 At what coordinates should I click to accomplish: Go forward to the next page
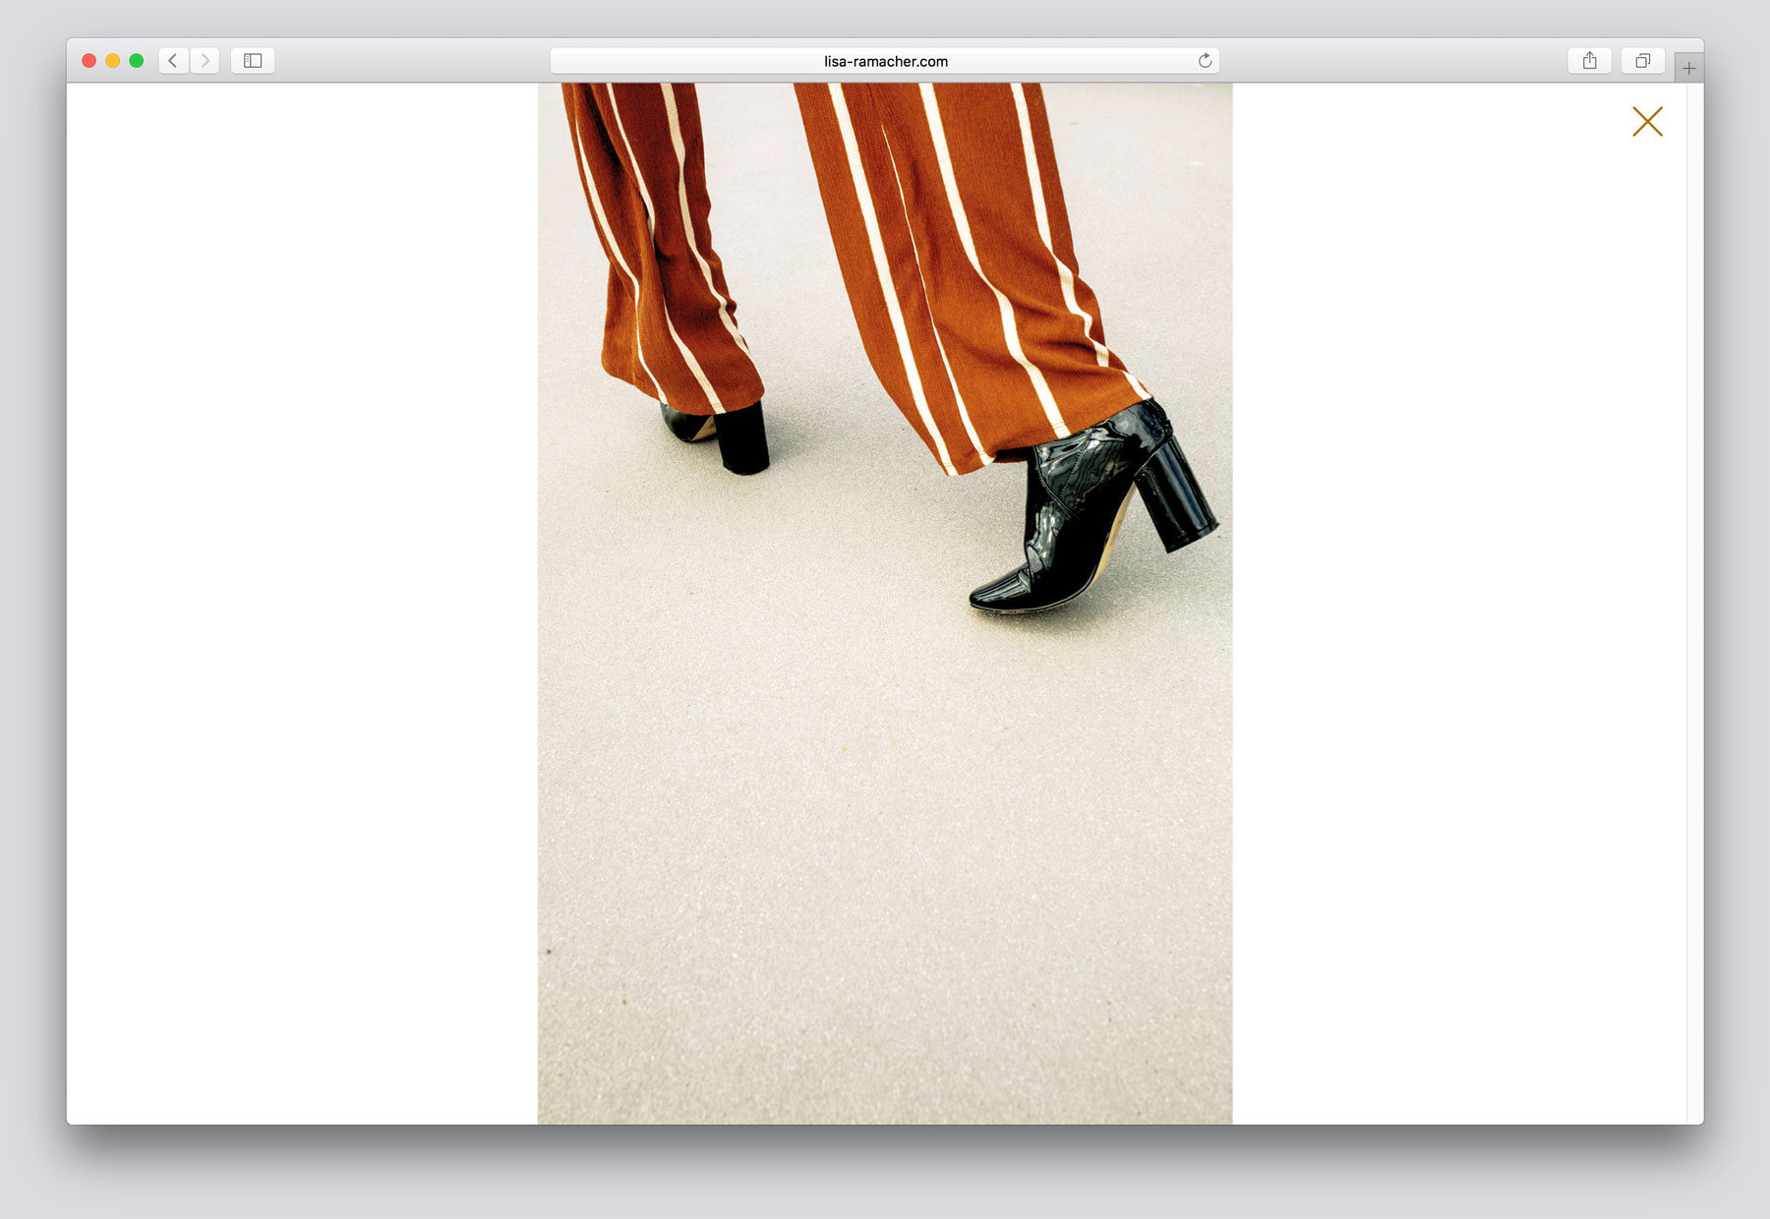[205, 61]
